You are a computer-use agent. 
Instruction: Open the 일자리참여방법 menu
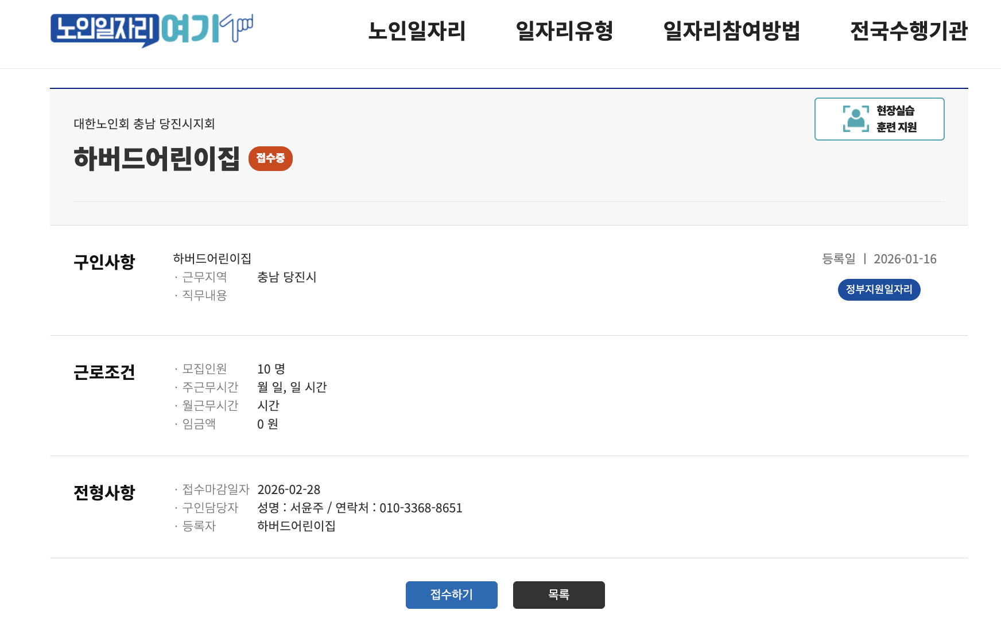(x=732, y=33)
